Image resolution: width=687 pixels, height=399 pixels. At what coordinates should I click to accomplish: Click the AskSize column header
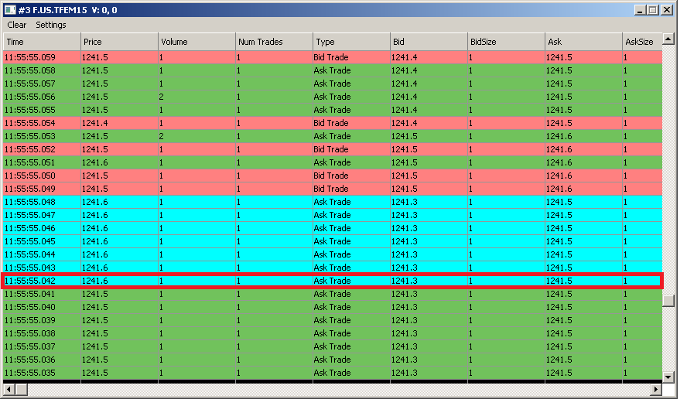pyautogui.click(x=642, y=42)
